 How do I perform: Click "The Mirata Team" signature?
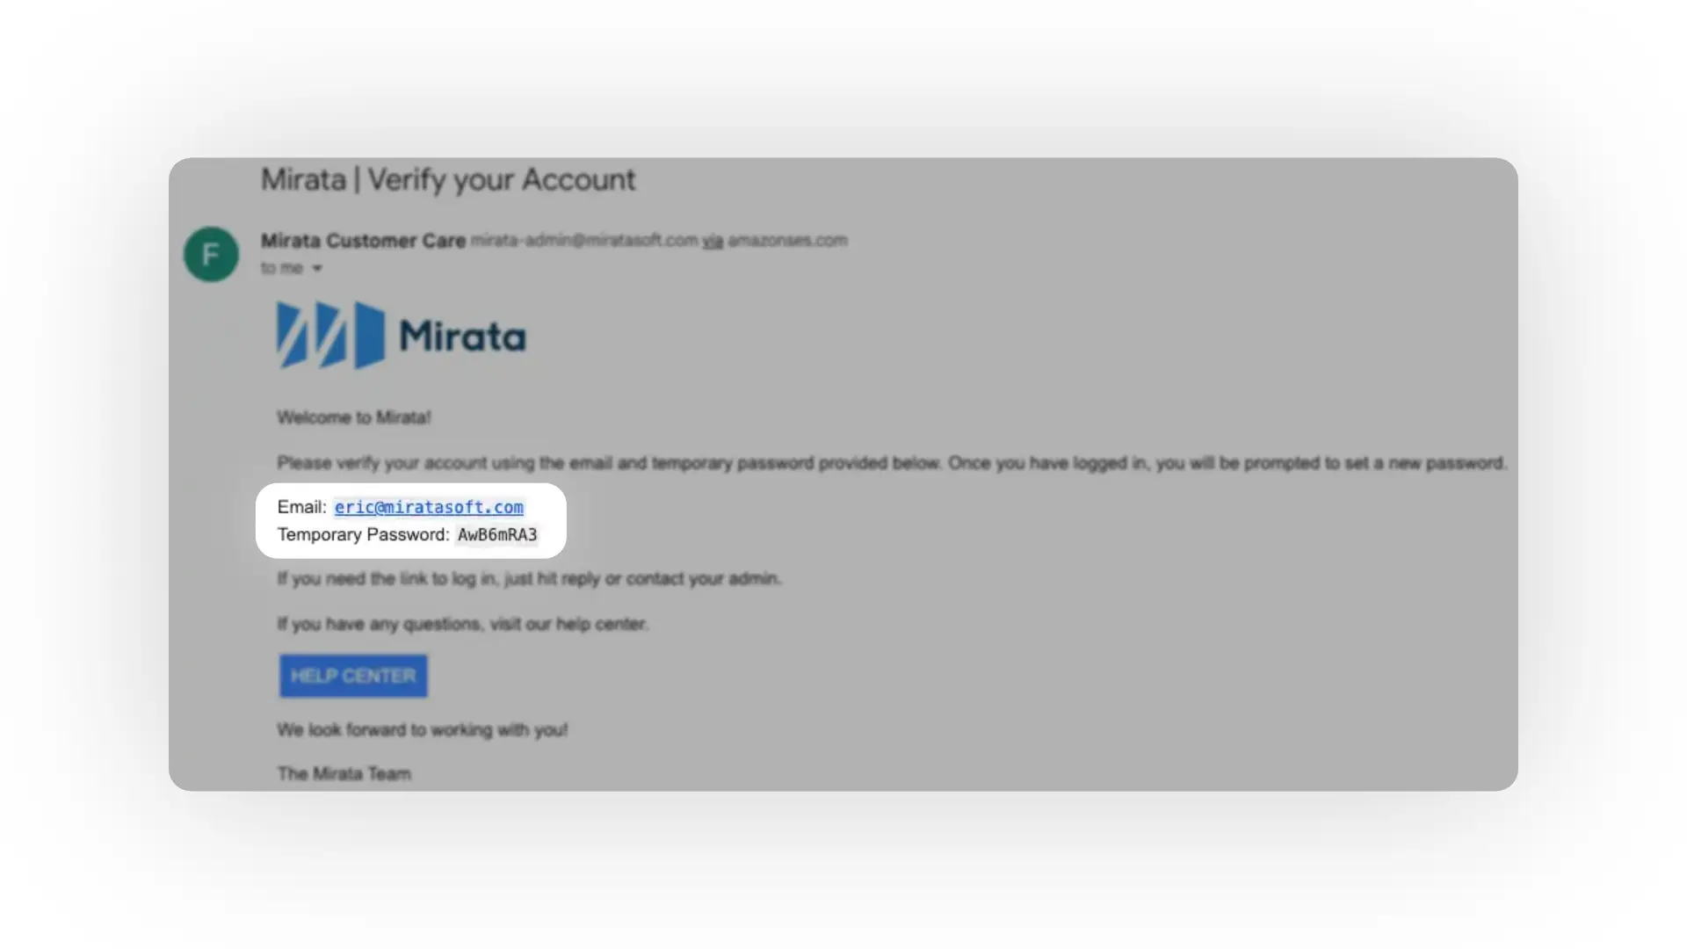344,773
